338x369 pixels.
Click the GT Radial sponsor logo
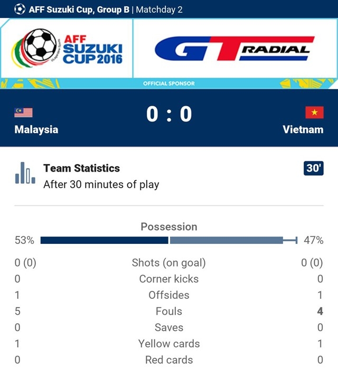click(232, 50)
